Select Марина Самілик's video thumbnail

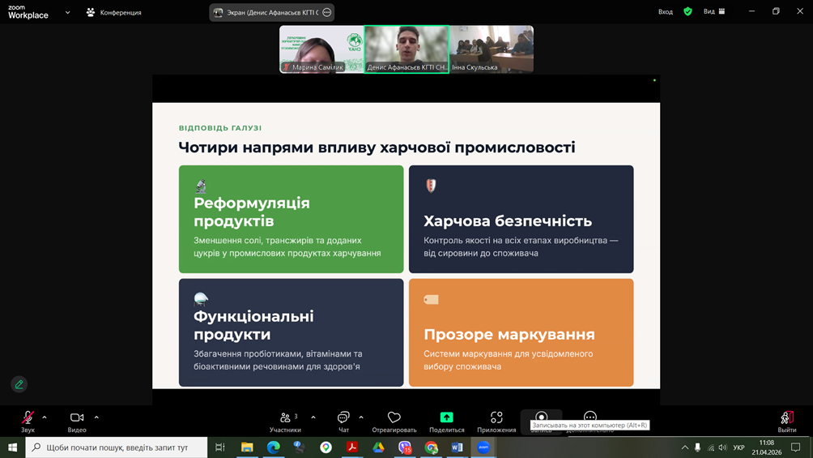(x=321, y=49)
